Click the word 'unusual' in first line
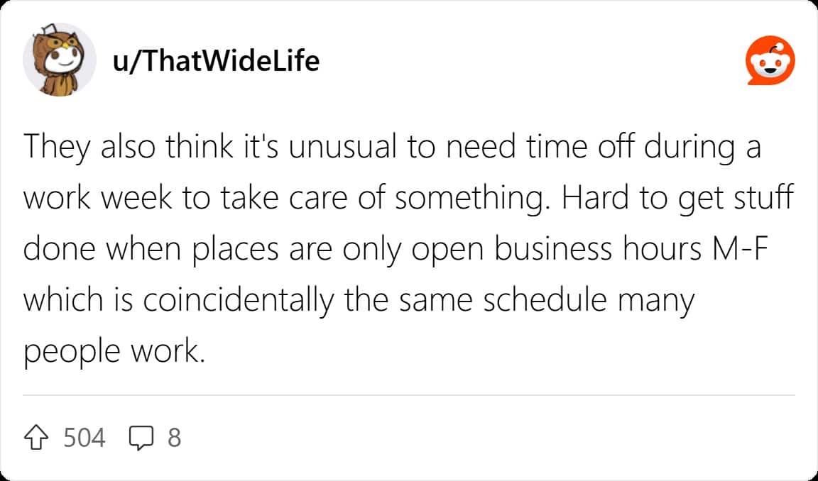 (343, 147)
